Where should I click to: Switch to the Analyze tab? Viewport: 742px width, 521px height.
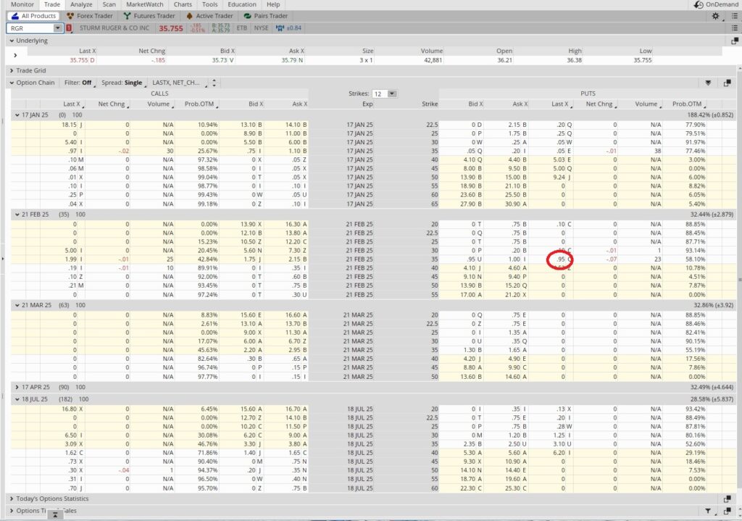coord(81,4)
